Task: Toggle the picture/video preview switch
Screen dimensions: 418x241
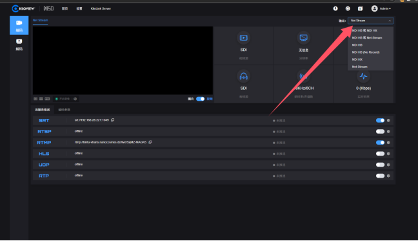Action: (x=200, y=99)
